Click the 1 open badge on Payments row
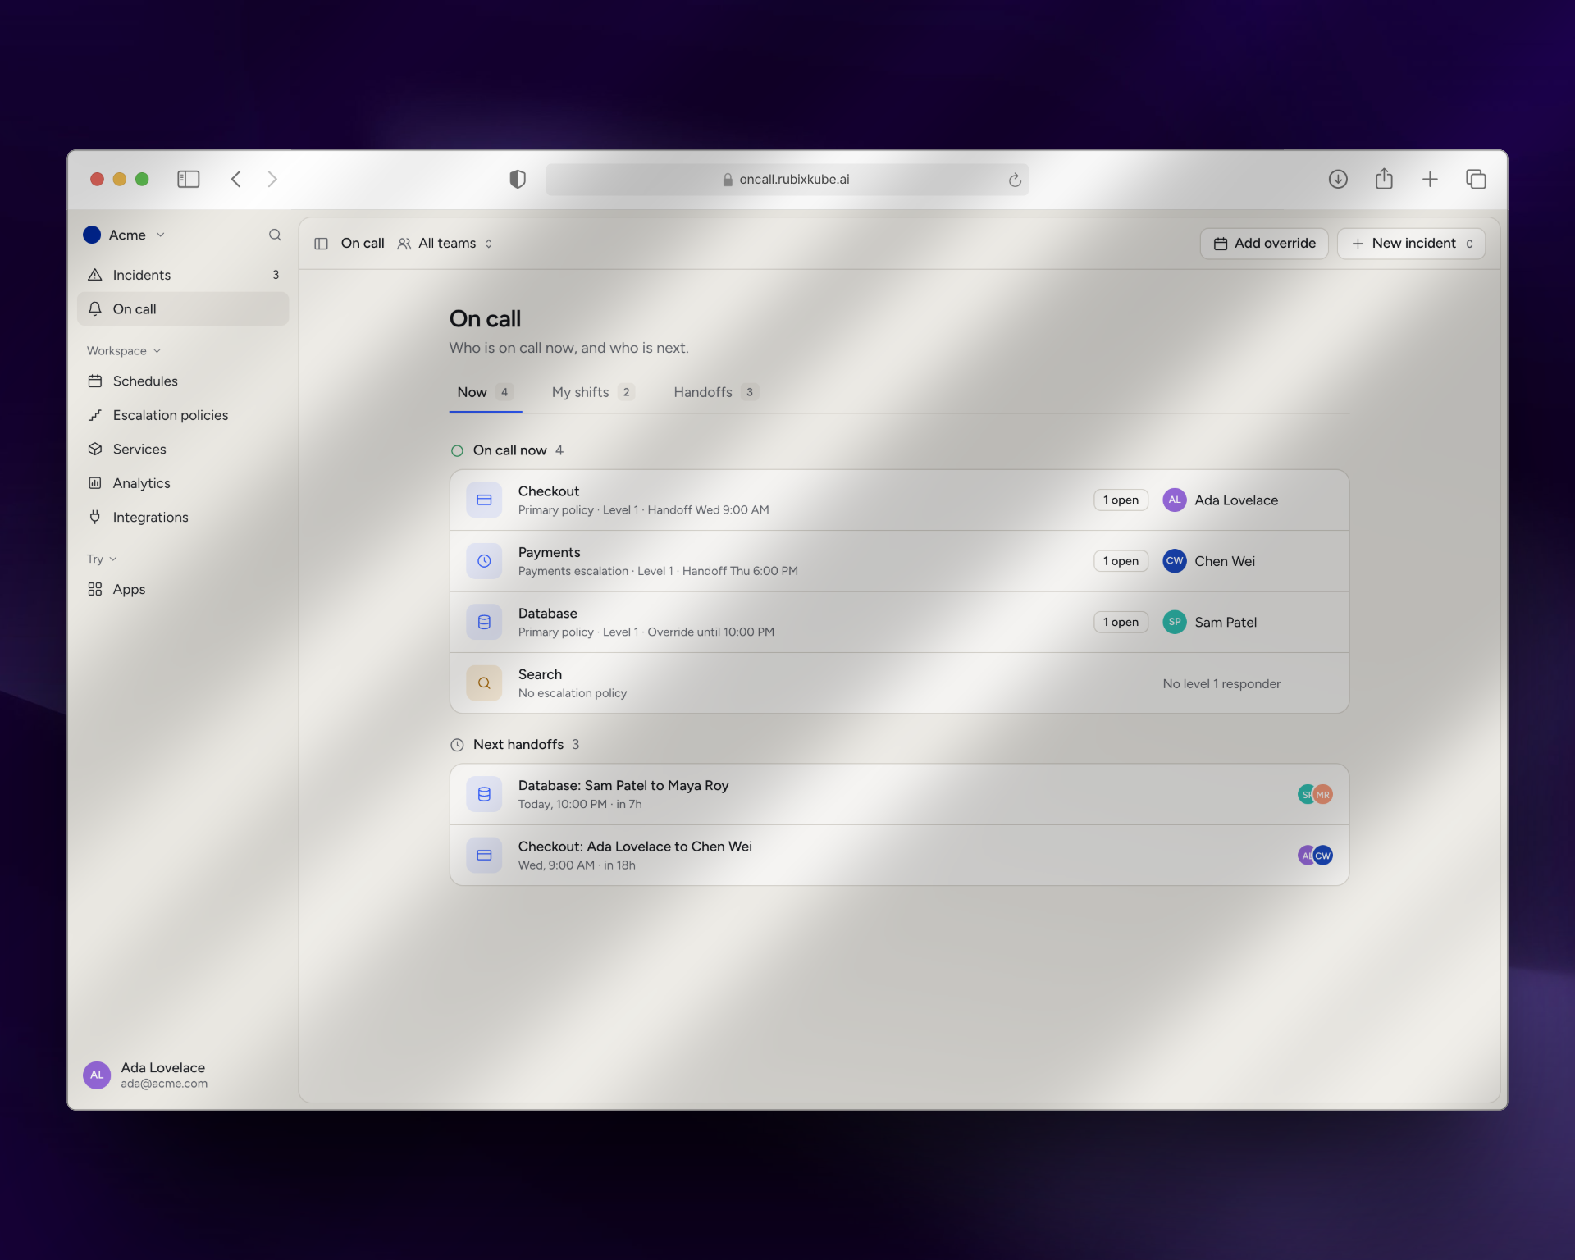 click(1121, 561)
